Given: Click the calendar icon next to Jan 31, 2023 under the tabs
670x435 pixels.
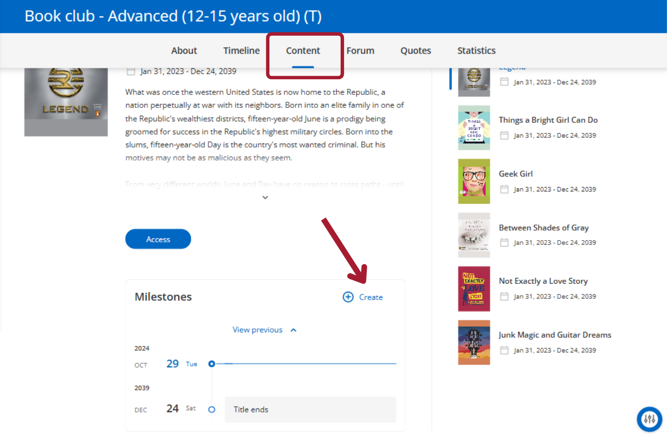Looking at the screenshot, I should pyautogui.click(x=131, y=71).
